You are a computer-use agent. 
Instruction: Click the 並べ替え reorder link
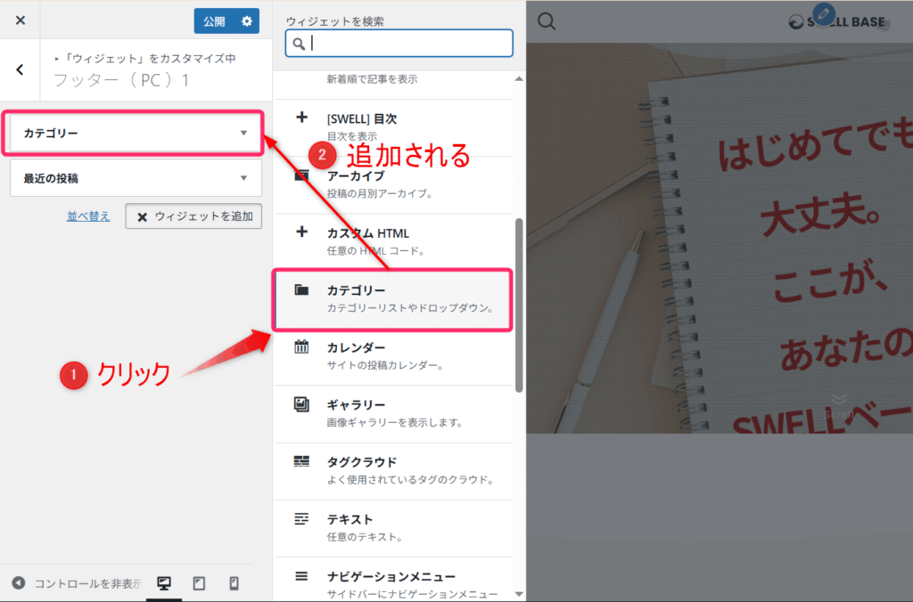coord(88,216)
